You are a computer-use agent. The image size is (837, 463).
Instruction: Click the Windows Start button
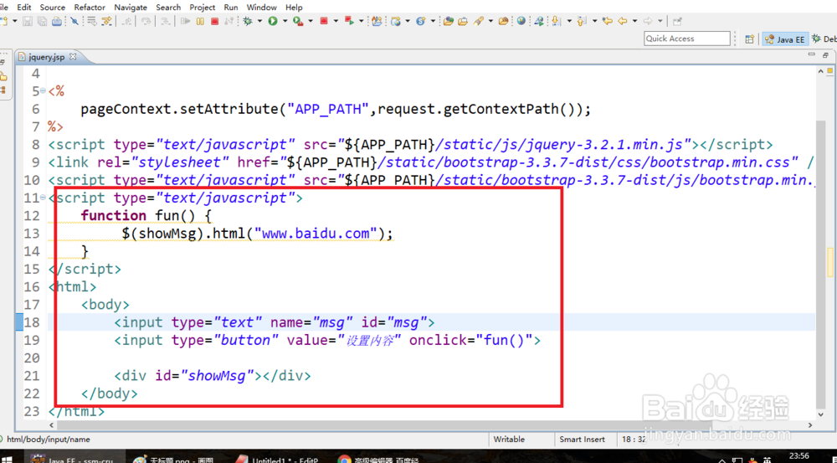click(8, 459)
